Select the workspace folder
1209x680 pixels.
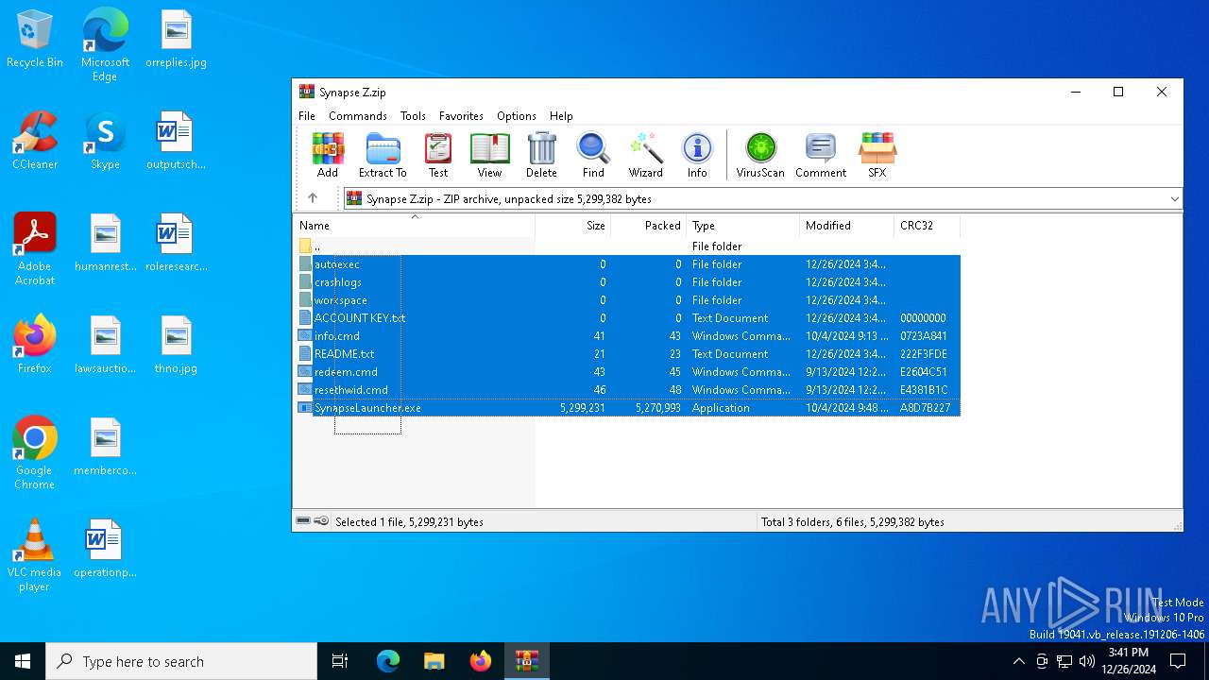click(x=627, y=300)
